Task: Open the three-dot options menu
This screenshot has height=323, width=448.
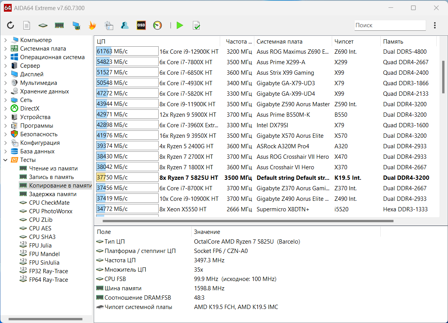Action: tap(434, 25)
